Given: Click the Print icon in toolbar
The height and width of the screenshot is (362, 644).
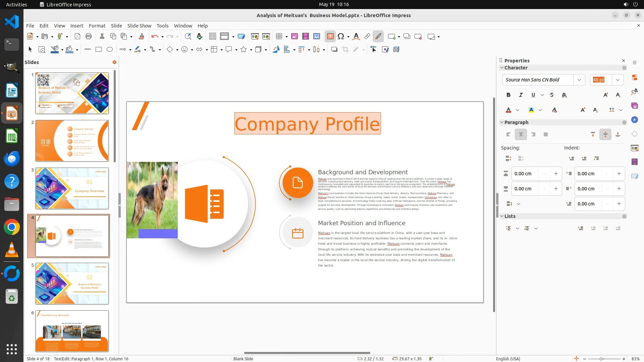Looking at the screenshot, I should coord(89,37).
